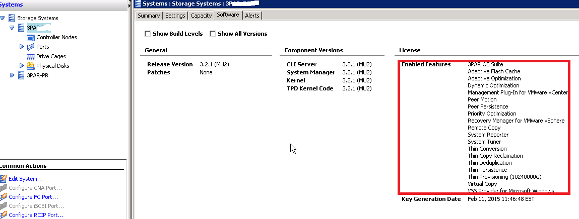579x219 pixels.
Task: Click the disabled Configure CNA Port link
Action: 35,188
